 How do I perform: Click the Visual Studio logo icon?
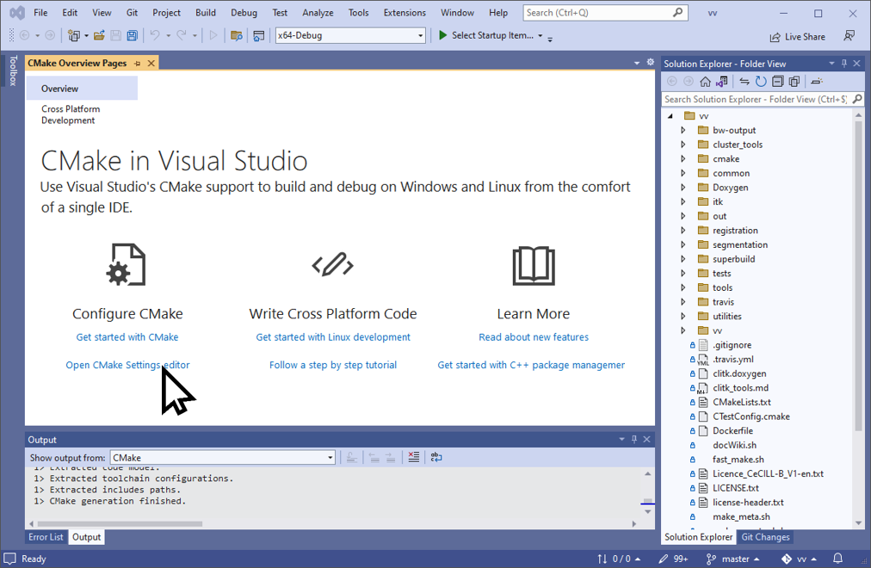pos(17,12)
